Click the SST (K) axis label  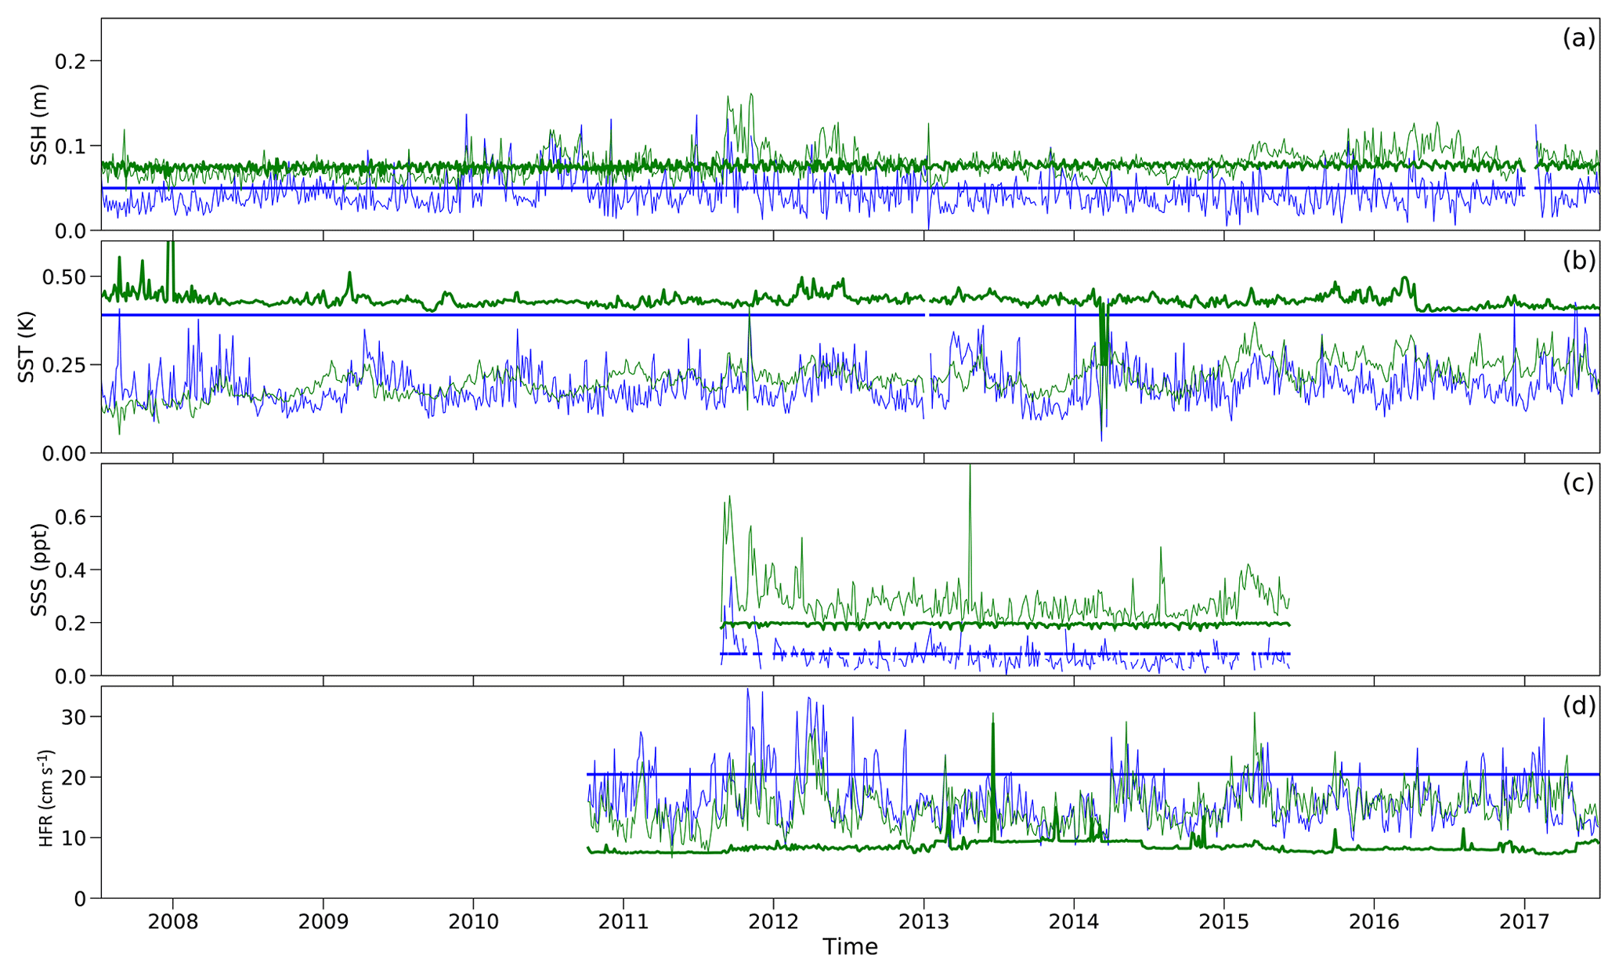pyautogui.click(x=27, y=347)
